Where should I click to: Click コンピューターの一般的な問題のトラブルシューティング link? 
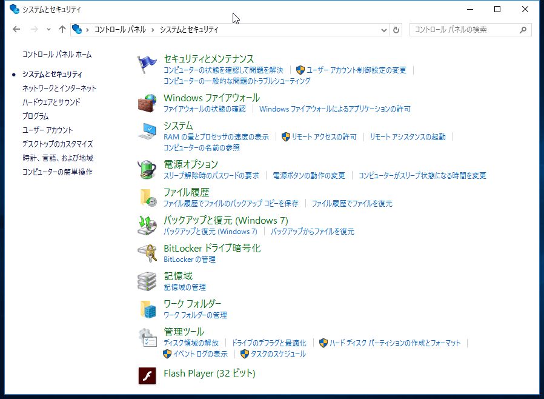tap(237, 81)
